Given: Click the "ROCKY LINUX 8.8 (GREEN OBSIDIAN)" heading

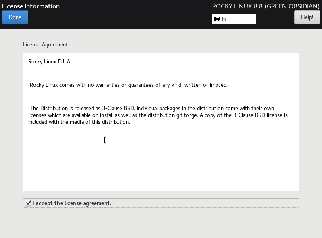Looking at the screenshot, I should pos(266,6).
